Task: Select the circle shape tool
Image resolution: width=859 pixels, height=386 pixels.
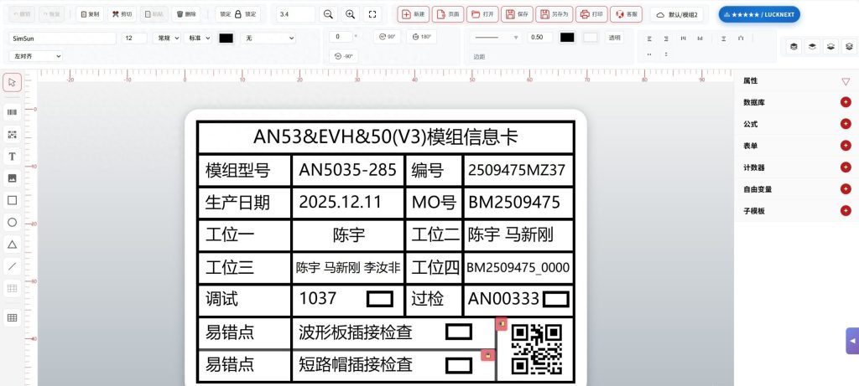Action: coord(12,222)
